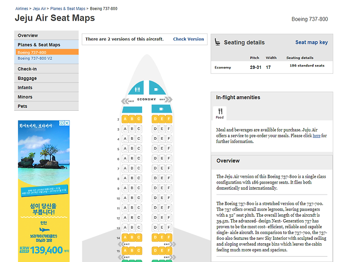This screenshot has height=262, width=347.
Task: Open Planes & Seat Maps section
Action: (46, 45)
